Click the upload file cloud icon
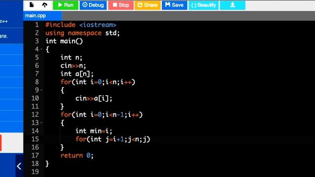 (45, 5)
